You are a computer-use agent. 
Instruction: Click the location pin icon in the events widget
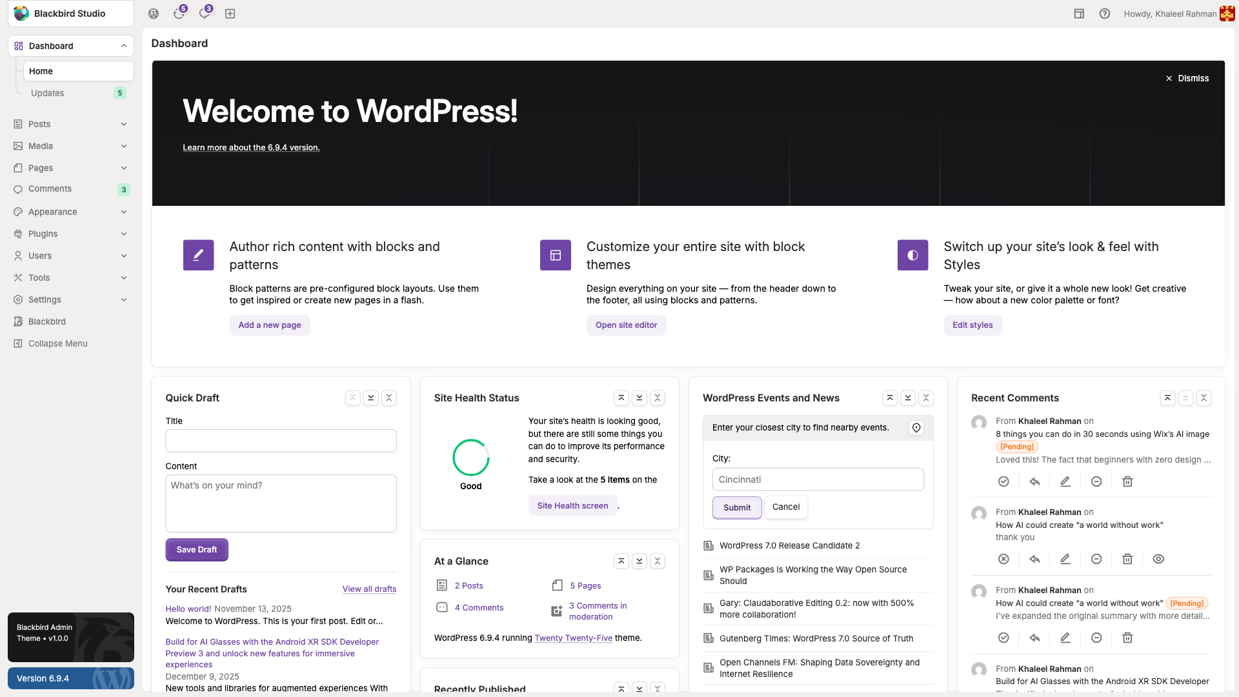coord(916,428)
